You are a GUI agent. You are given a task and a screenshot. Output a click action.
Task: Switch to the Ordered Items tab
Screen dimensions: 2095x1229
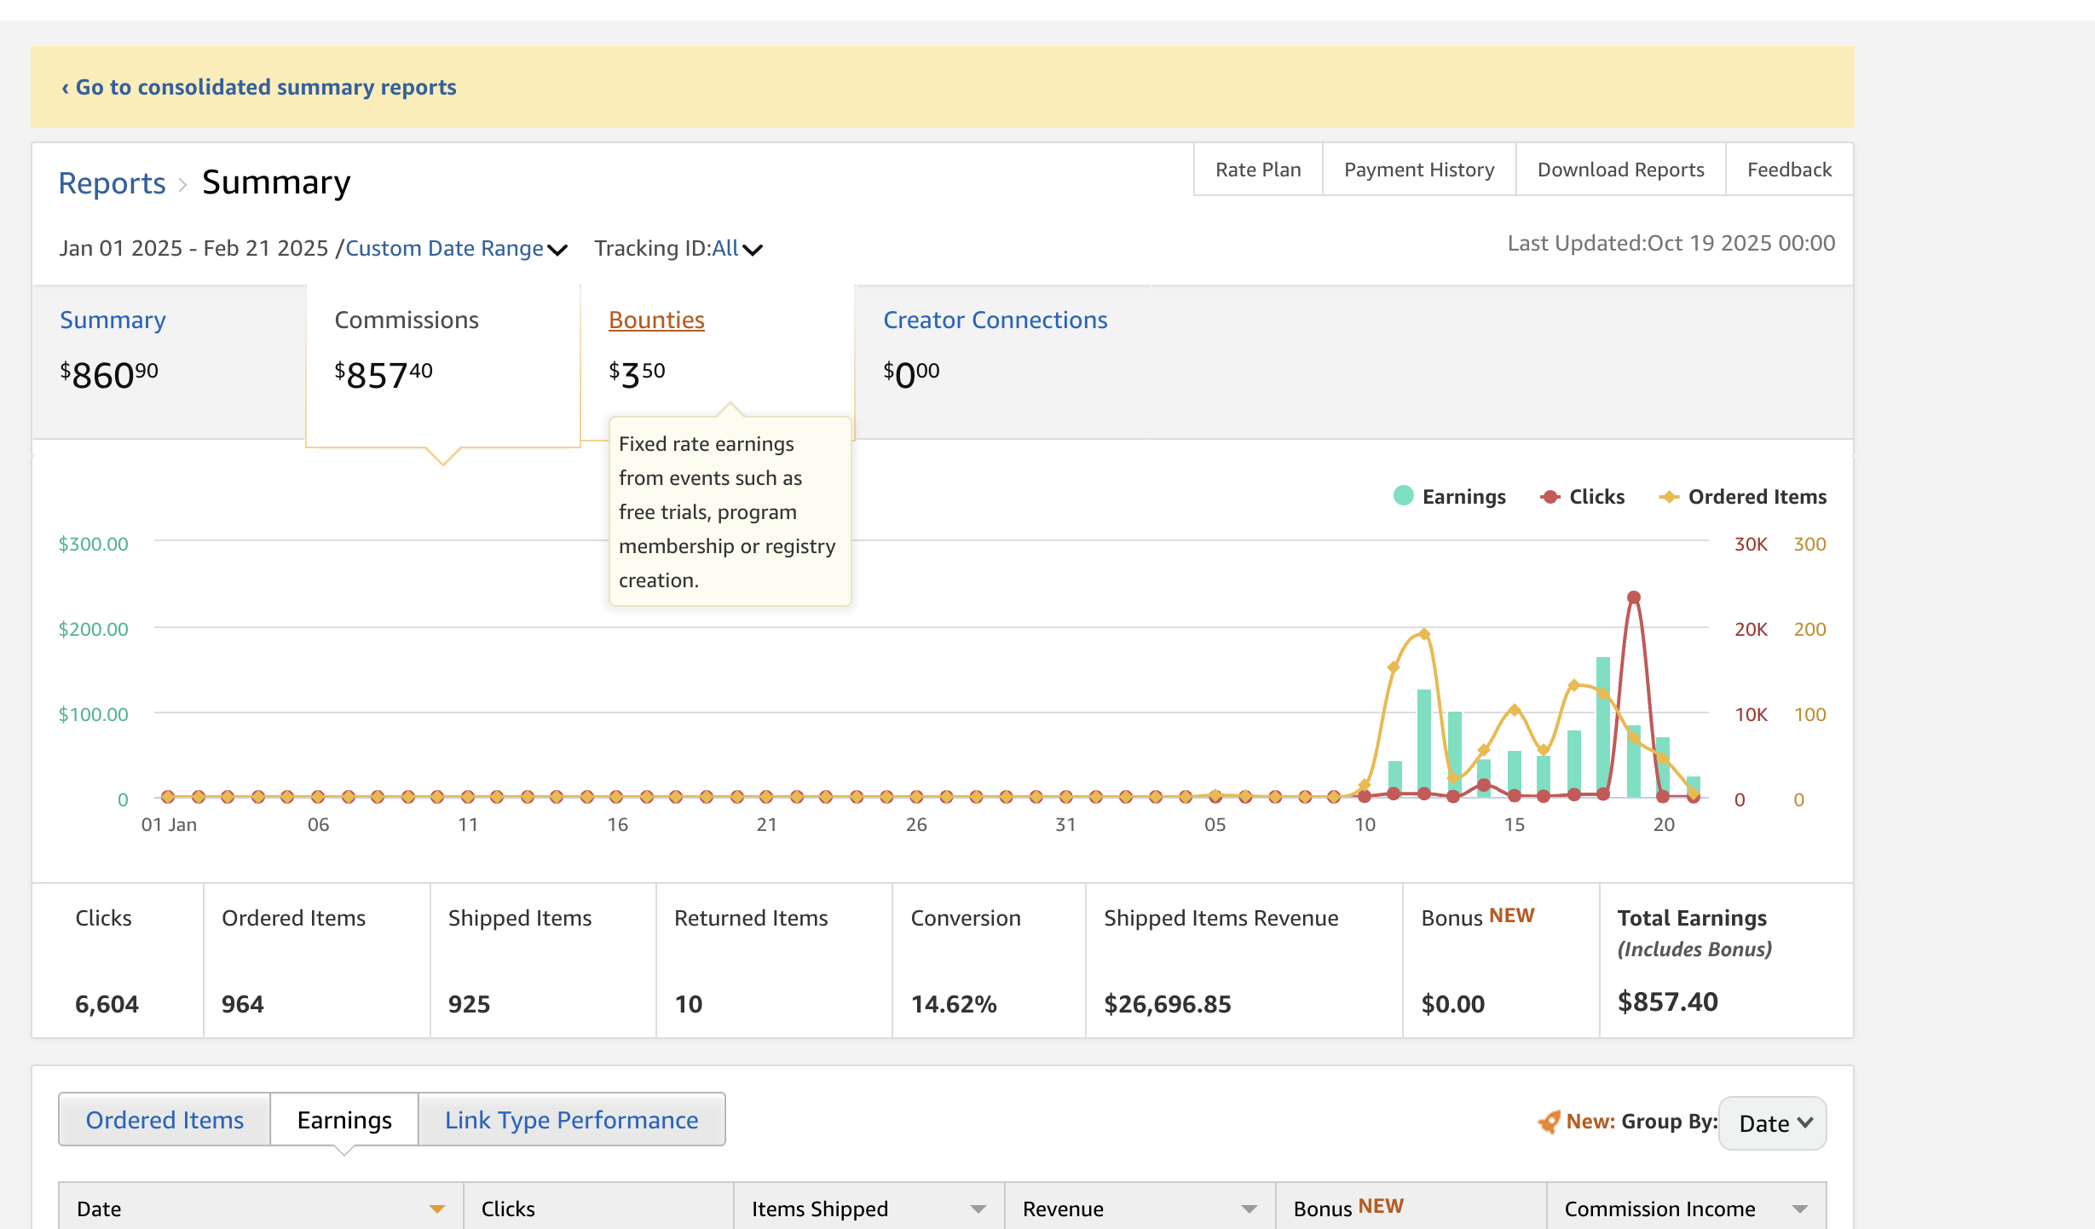(x=164, y=1120)
